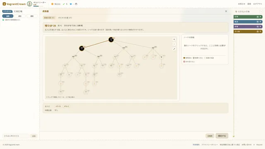Click the 王国広場 location label
The height and width of the screenshot is (149, 265).
(18, 11)
